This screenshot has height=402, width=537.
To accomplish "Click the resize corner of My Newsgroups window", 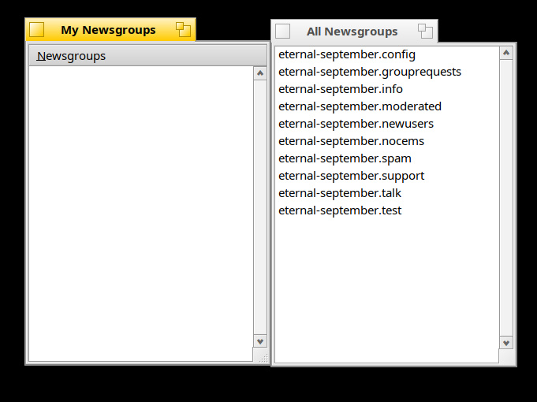I will pyautogui.click(x=263, y=358).
